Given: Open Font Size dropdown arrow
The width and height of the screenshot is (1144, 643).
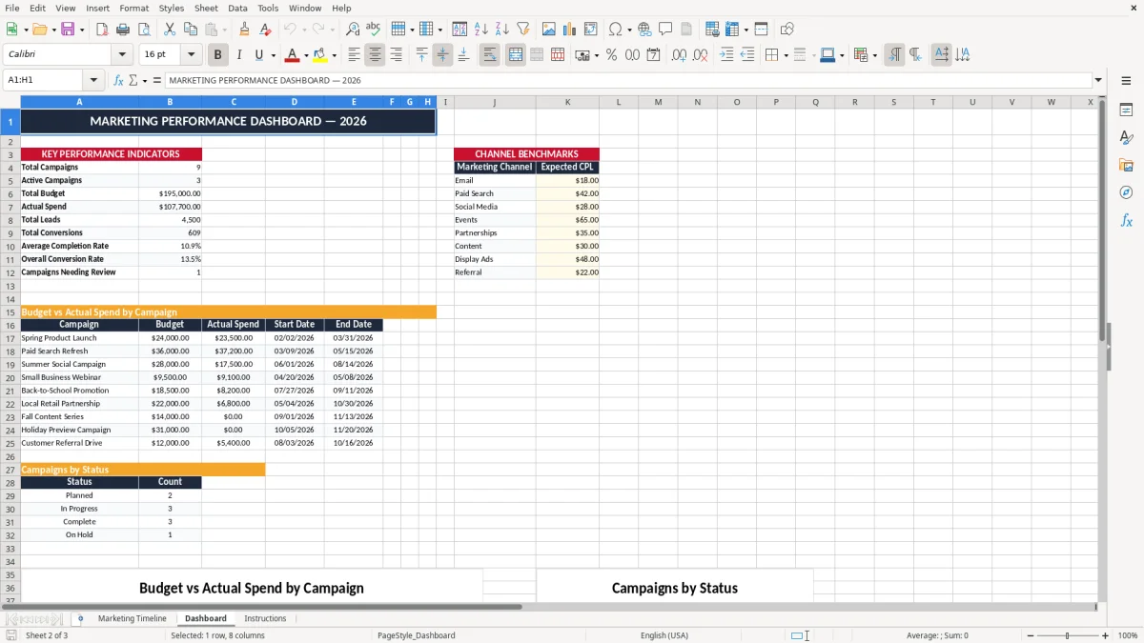Looking at the screenshot, I should click(x=191, y=55).
